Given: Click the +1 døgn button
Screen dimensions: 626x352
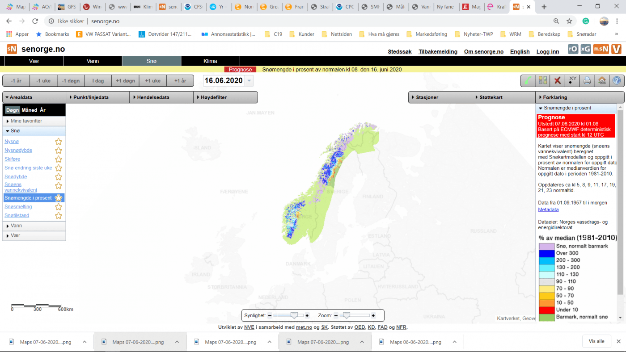Looking at the screenshot, I should (125, 81).
